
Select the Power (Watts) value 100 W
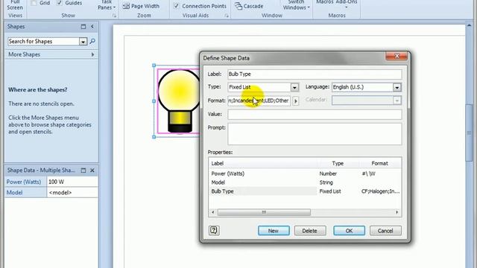[x=72, y=182]
